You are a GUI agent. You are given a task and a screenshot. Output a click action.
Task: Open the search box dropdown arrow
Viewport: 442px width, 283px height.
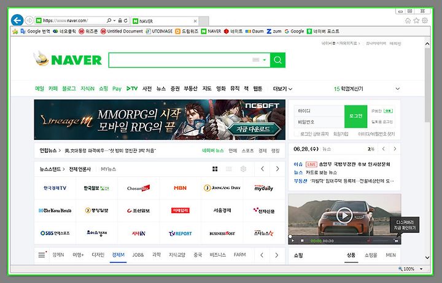coord(265,60)
